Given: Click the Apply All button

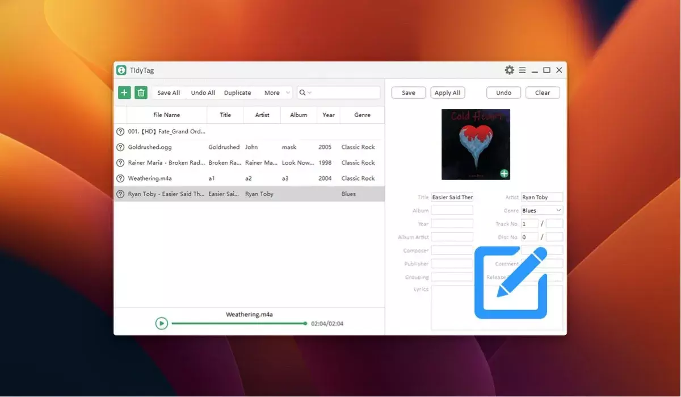Looking at the screenshot, I should point(448,93).
